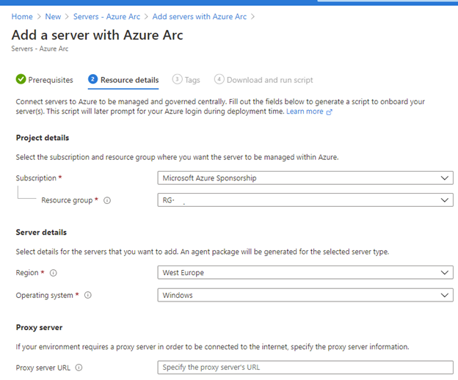Click the Resource group info icon
458x380 pixels.
pos(107,200)
